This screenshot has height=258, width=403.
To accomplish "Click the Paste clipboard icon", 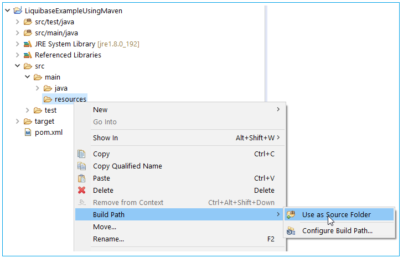I will pyautogui.click(x=81, y=178).
